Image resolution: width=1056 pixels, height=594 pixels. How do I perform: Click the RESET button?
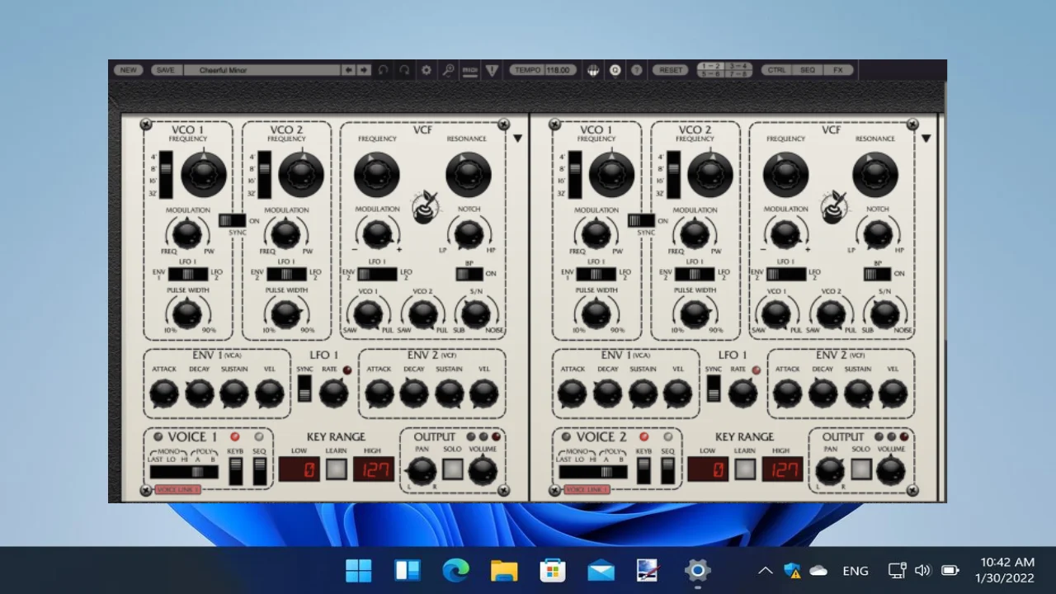[x=671, y=70]
